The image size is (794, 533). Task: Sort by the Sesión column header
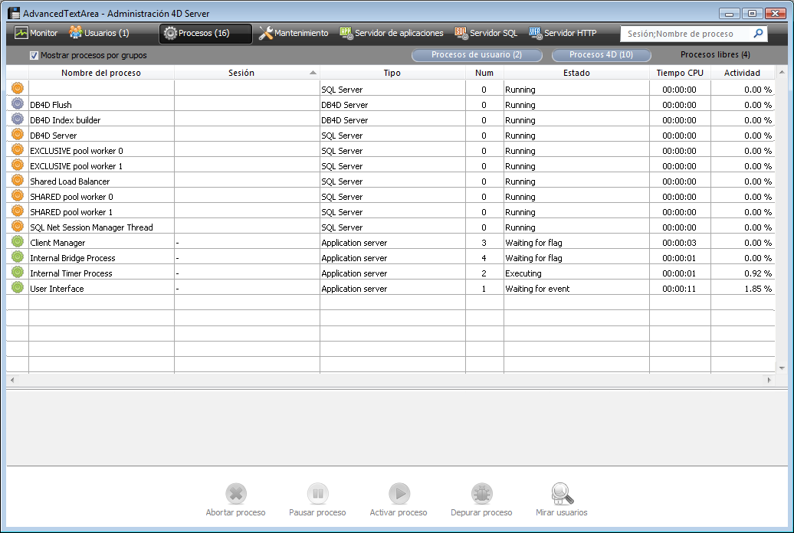tap(241, 73)
